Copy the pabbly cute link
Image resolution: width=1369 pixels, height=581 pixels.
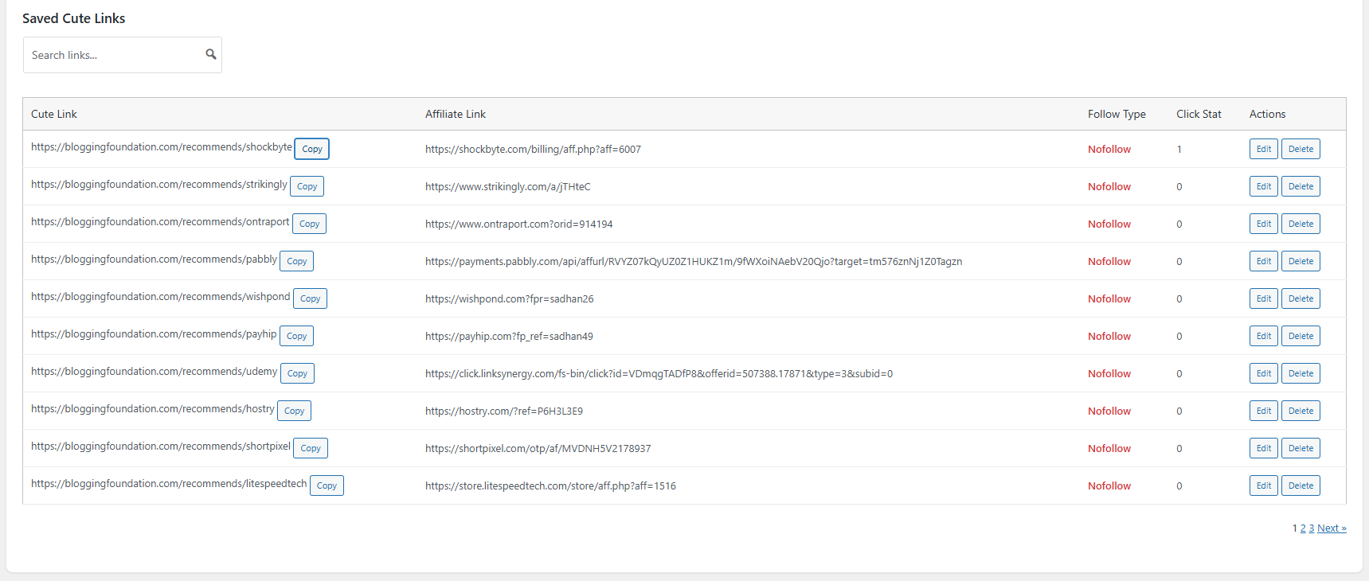coord(297,261)
